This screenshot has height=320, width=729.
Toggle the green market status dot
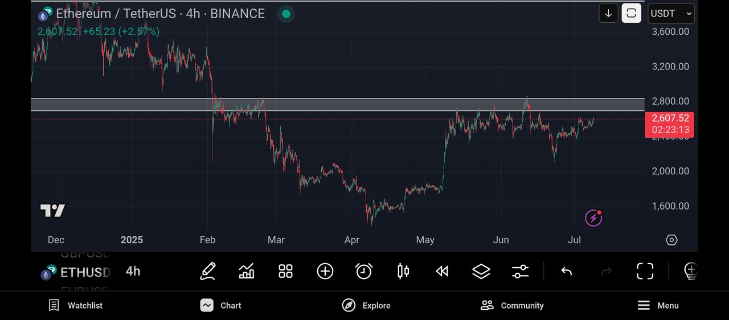(286, 14)
